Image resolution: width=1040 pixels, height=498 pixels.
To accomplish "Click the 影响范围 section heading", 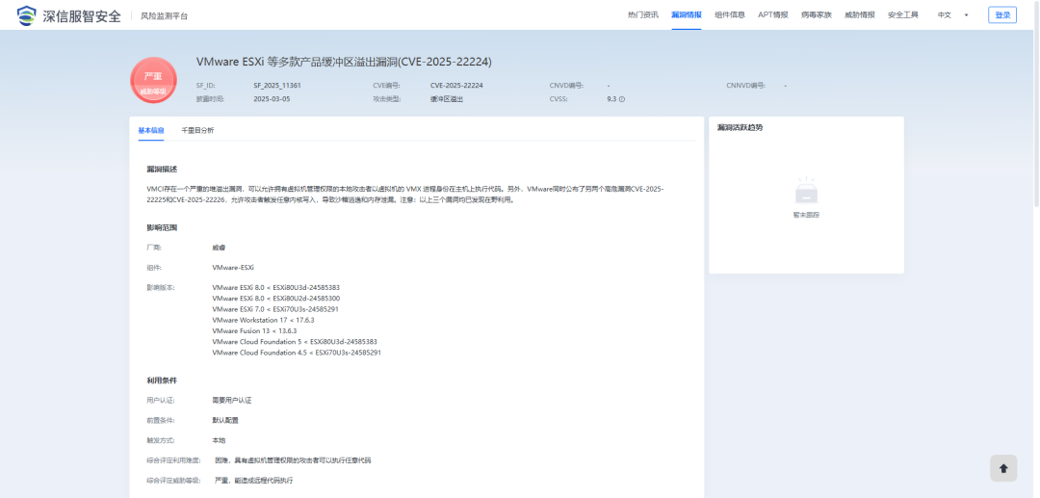I will click(x=162, y=227).
